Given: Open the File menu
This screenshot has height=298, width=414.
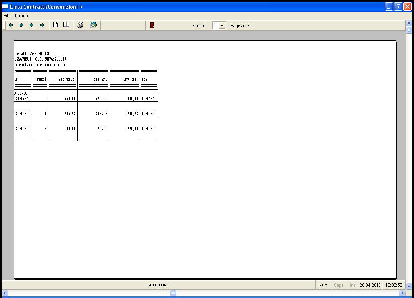Looking at the screenshot, I should [x=7, y=16].
